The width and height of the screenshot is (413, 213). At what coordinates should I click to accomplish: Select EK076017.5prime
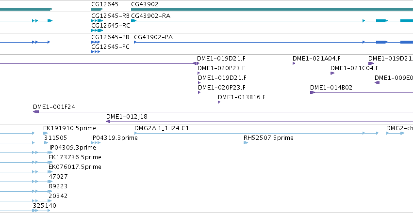coord(75,167)
